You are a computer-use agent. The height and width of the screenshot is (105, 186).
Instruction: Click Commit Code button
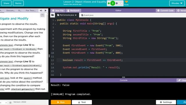(165, 10)
